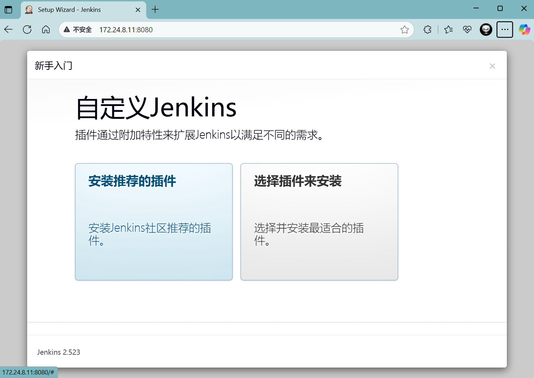Choose 安装推荐的插件 option
This screenshot has height=378, width=534.
pos(154,222)
